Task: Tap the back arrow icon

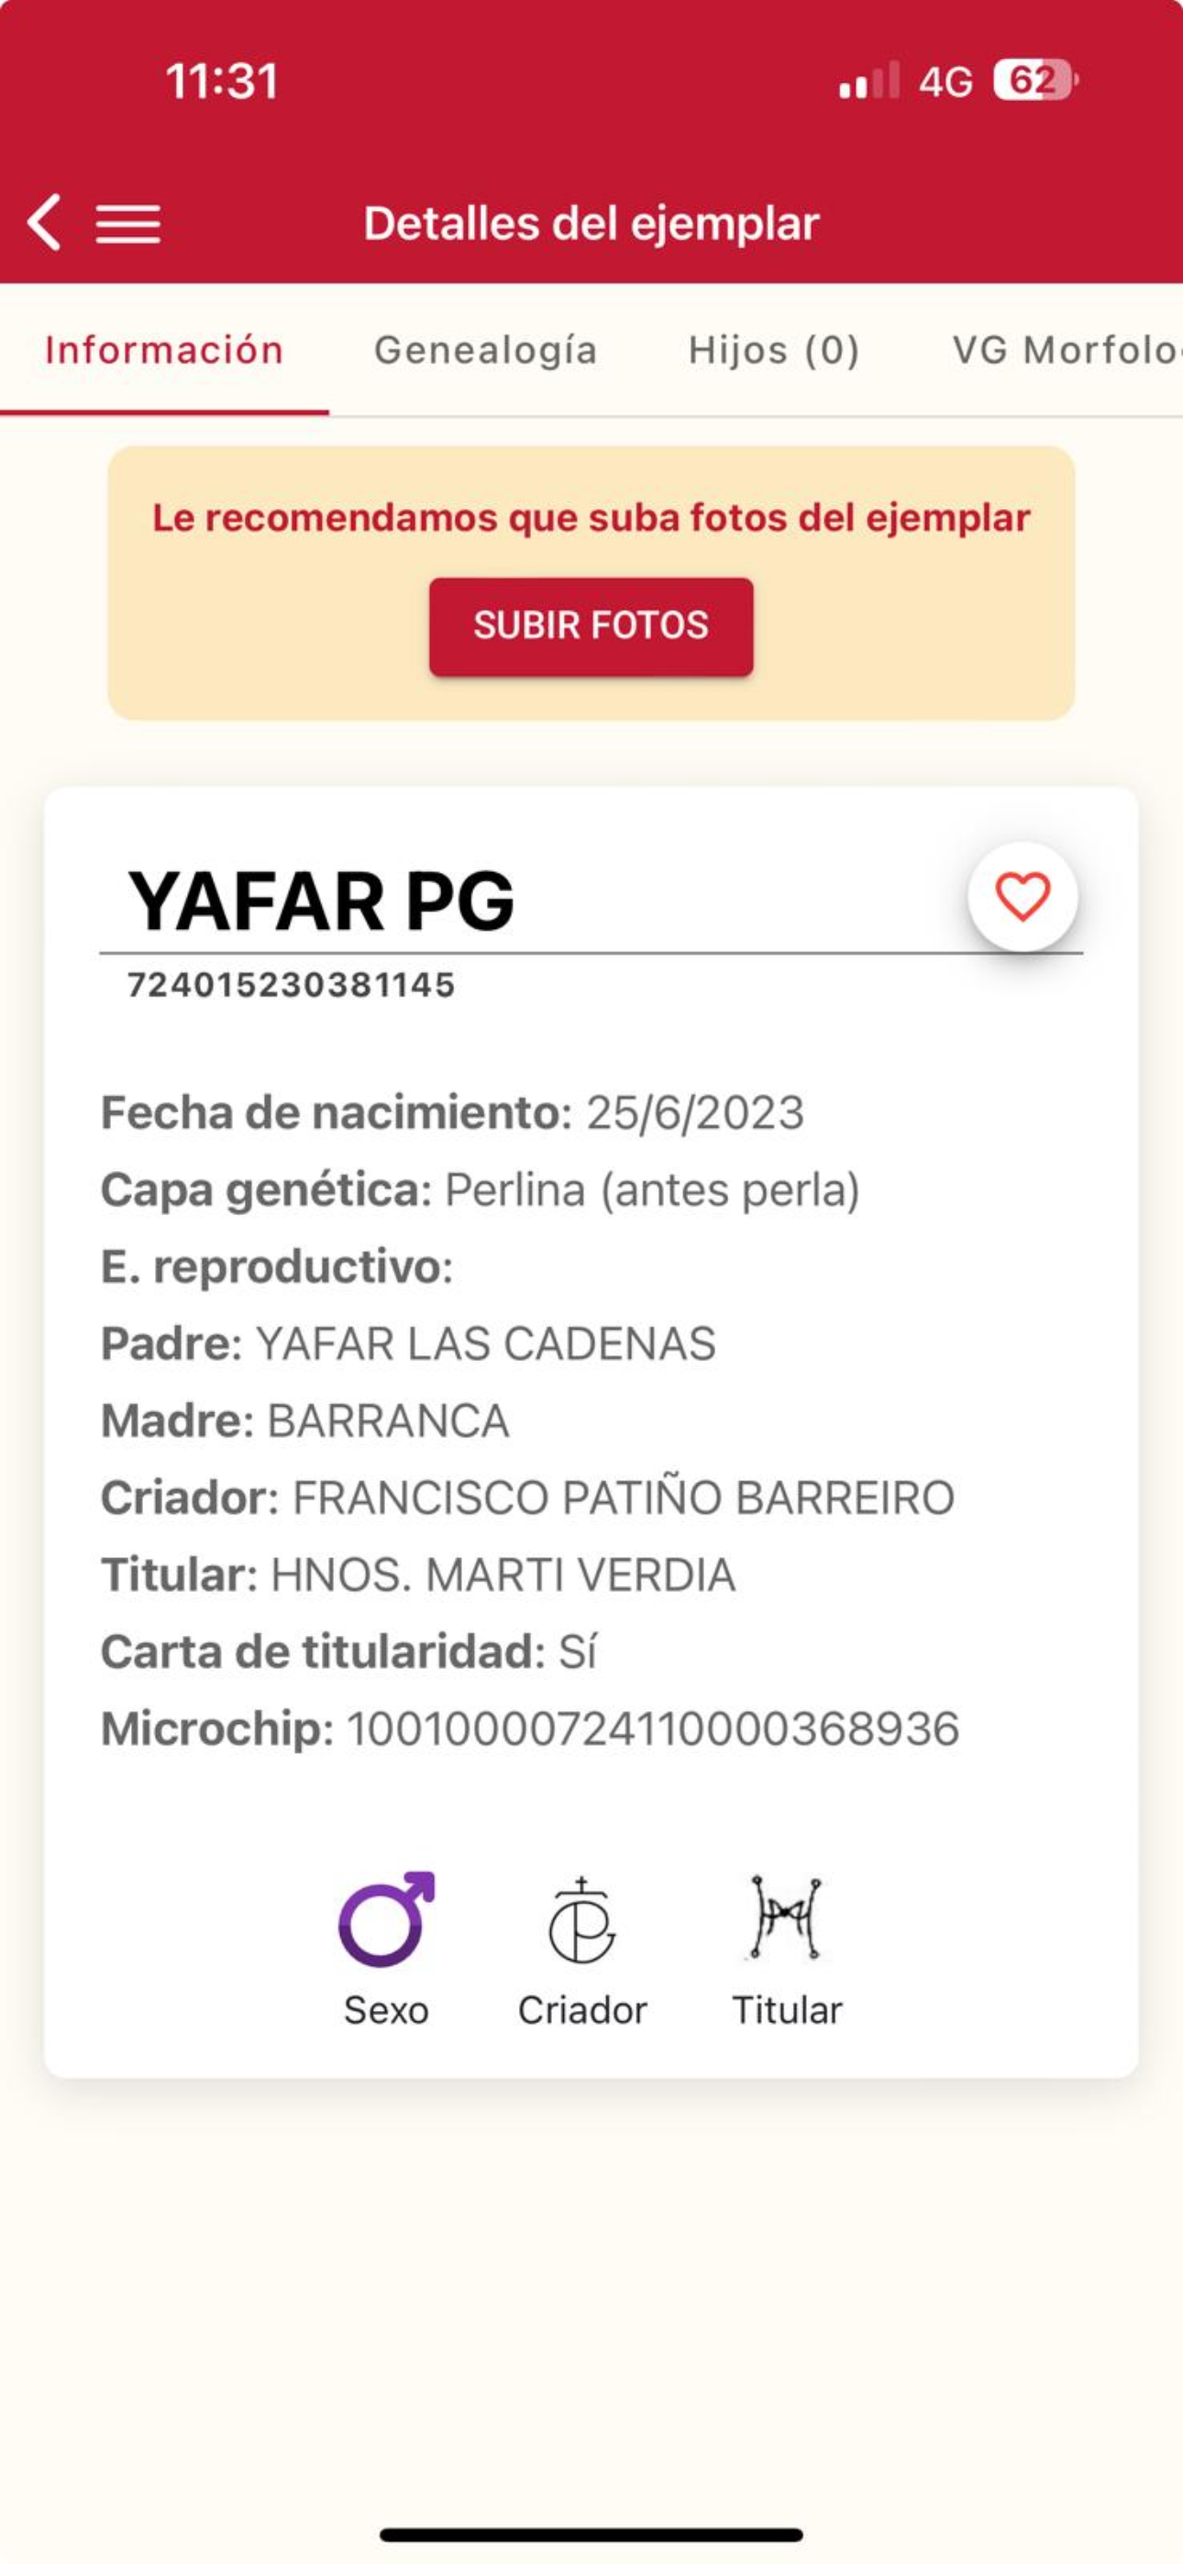Action: [x=45, y=222]
